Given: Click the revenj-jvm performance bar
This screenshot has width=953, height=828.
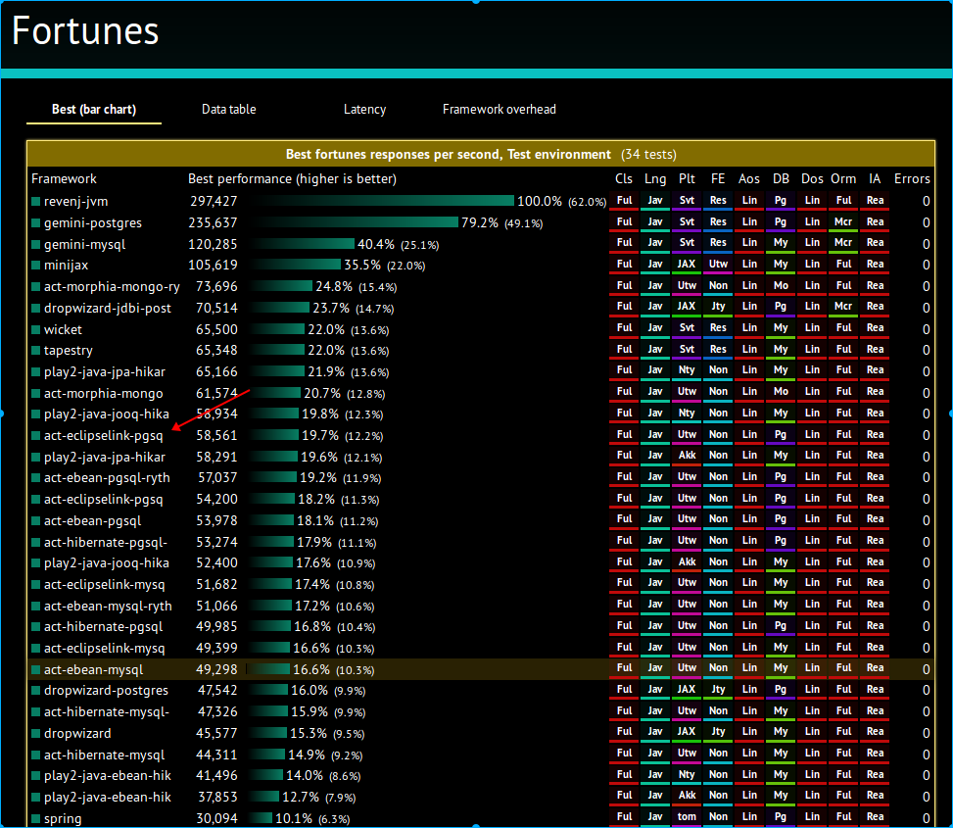Looking at the screenshot, I should (x=382, y=201).
